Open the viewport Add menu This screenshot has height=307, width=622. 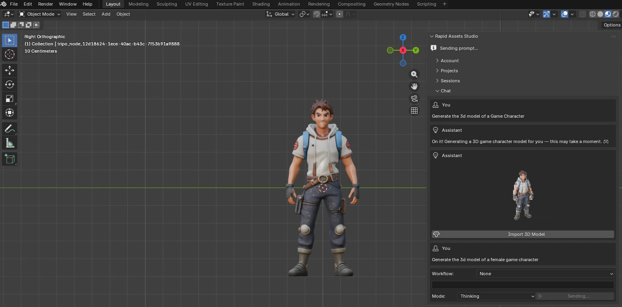point(106,14)
